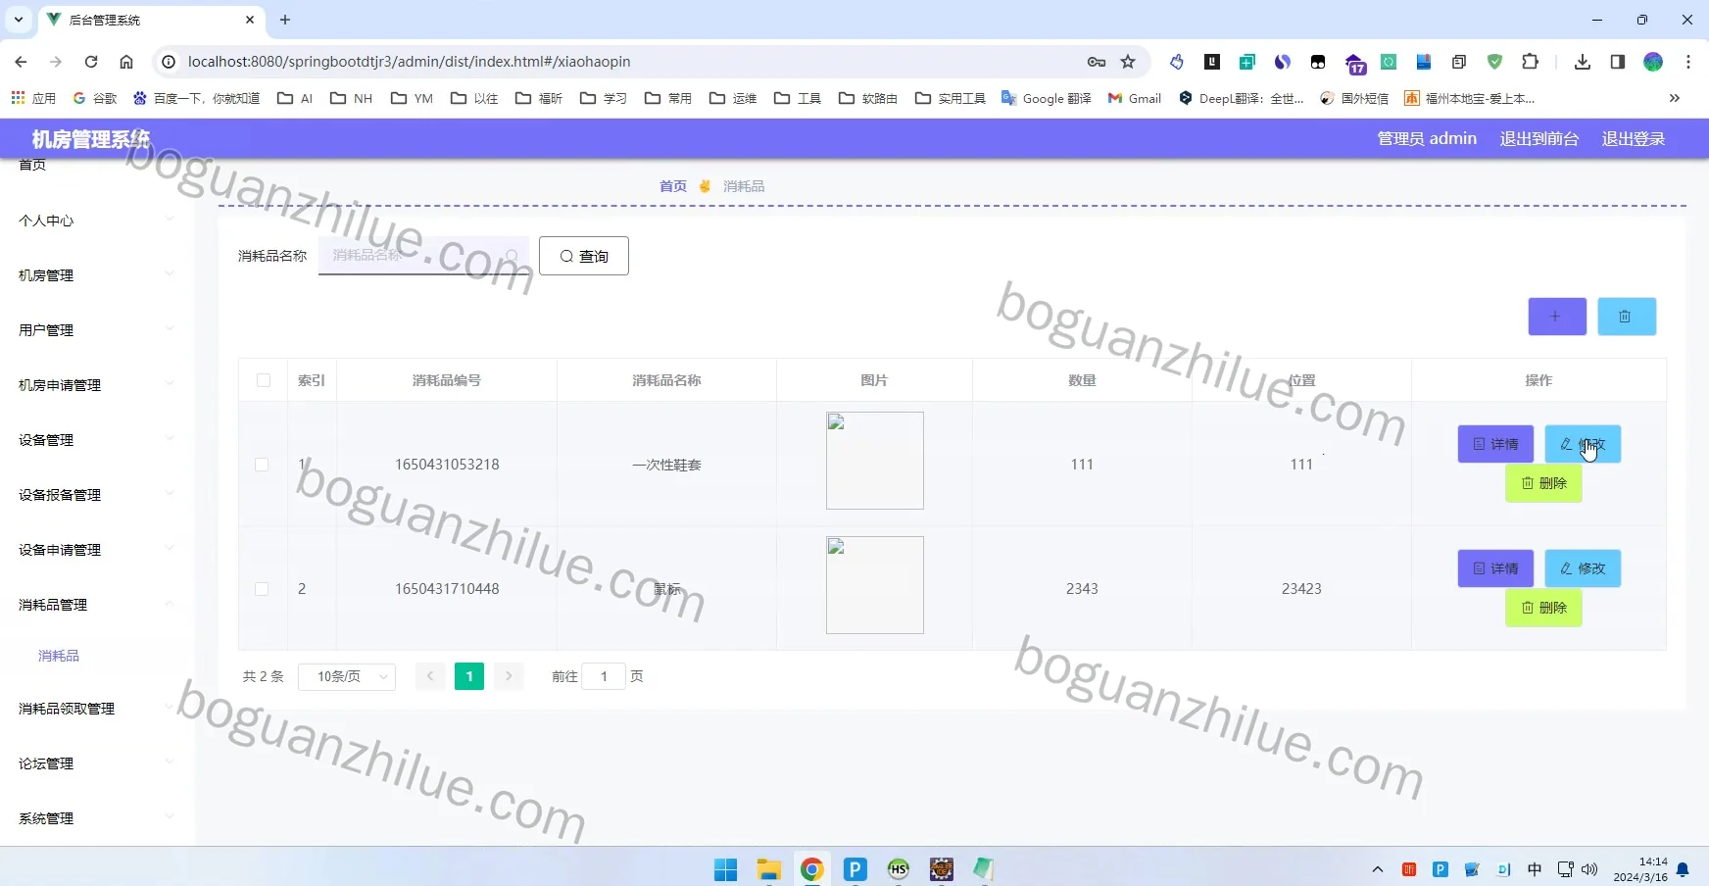The image size is (1709, 886).
Task: Open 系统管理 sidebar menu
Action: tap(97, 818)
